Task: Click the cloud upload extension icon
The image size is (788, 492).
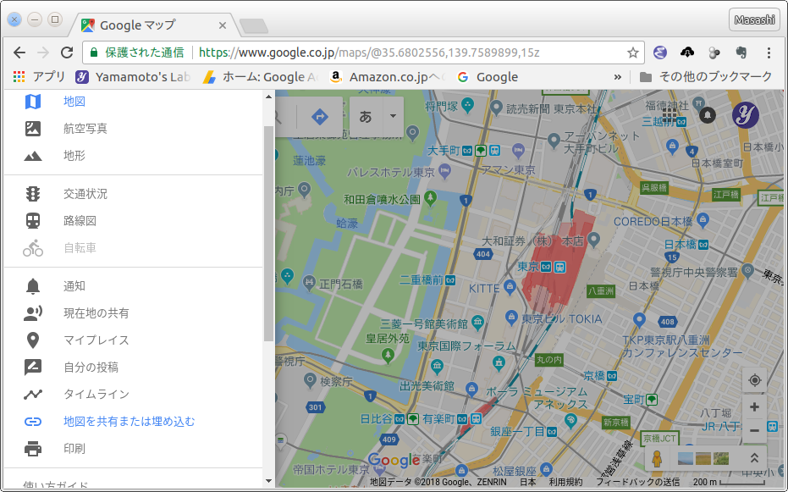Action: (687, 52)
